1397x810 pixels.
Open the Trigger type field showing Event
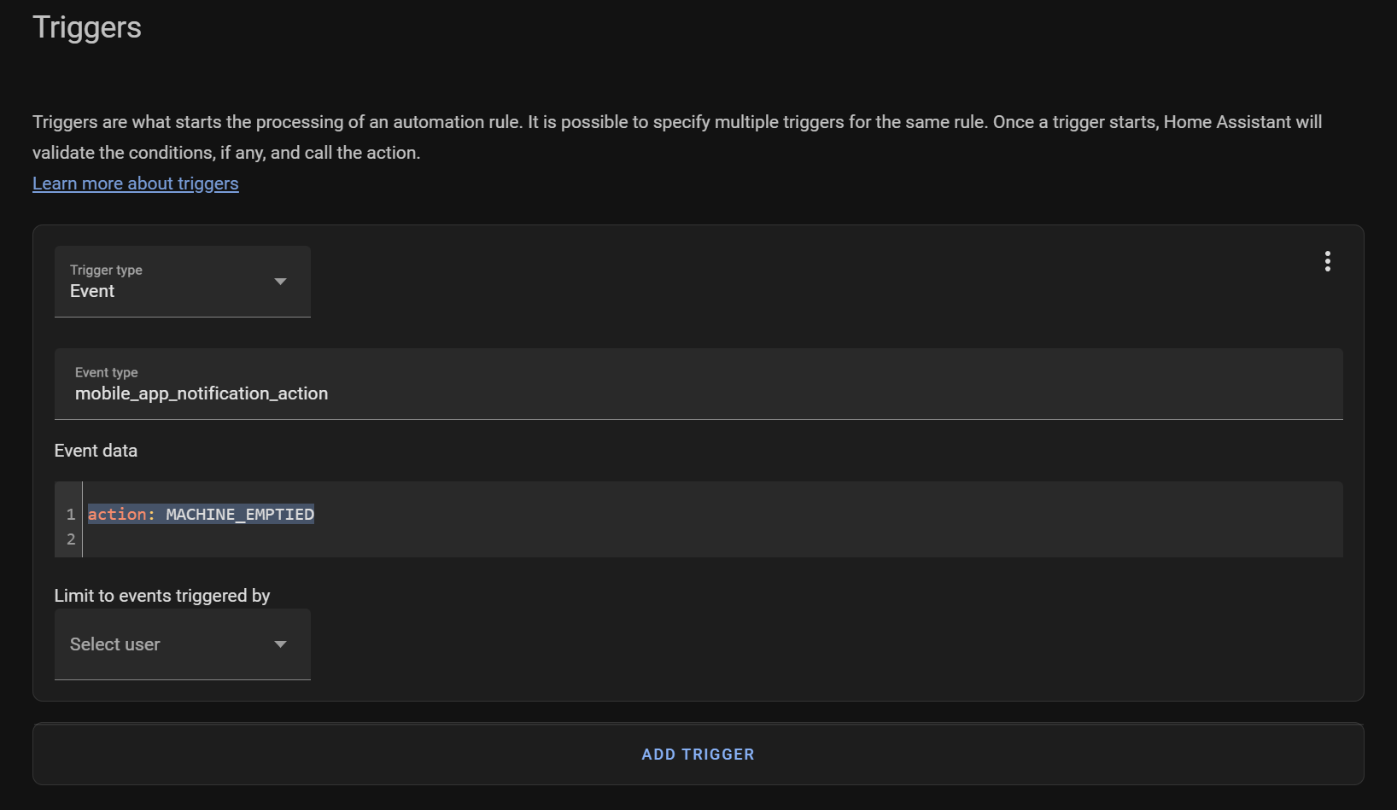pyautogui.click(x=183, y=282)
